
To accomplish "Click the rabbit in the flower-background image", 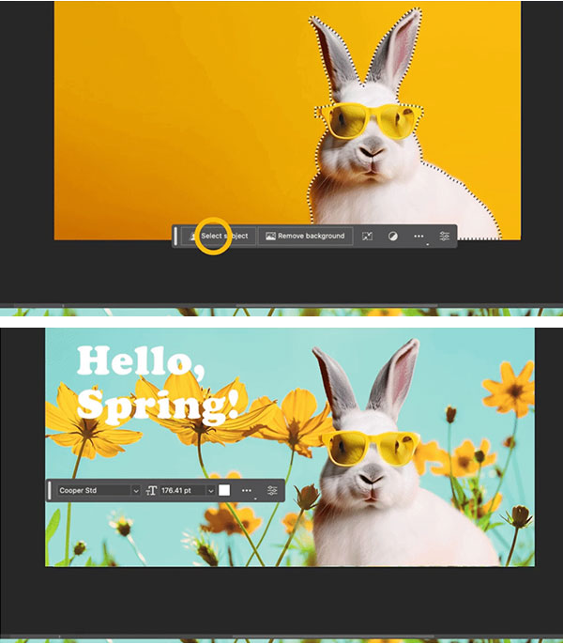I will [375, 498].
